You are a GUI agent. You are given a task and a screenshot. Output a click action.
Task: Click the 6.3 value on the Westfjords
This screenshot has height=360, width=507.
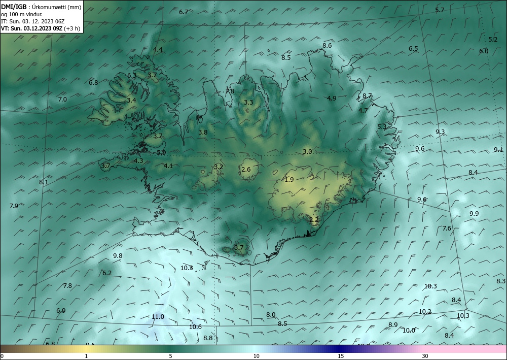click(132, 76)
